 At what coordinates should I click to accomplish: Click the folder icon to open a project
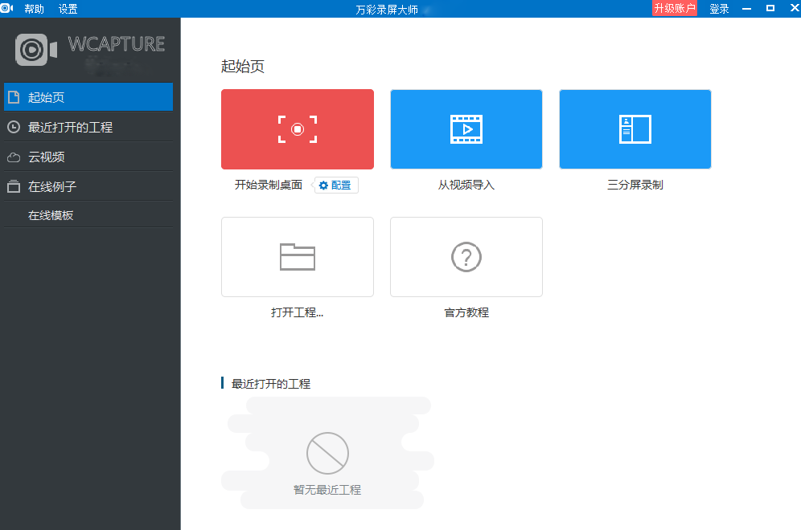click(297, 255)
